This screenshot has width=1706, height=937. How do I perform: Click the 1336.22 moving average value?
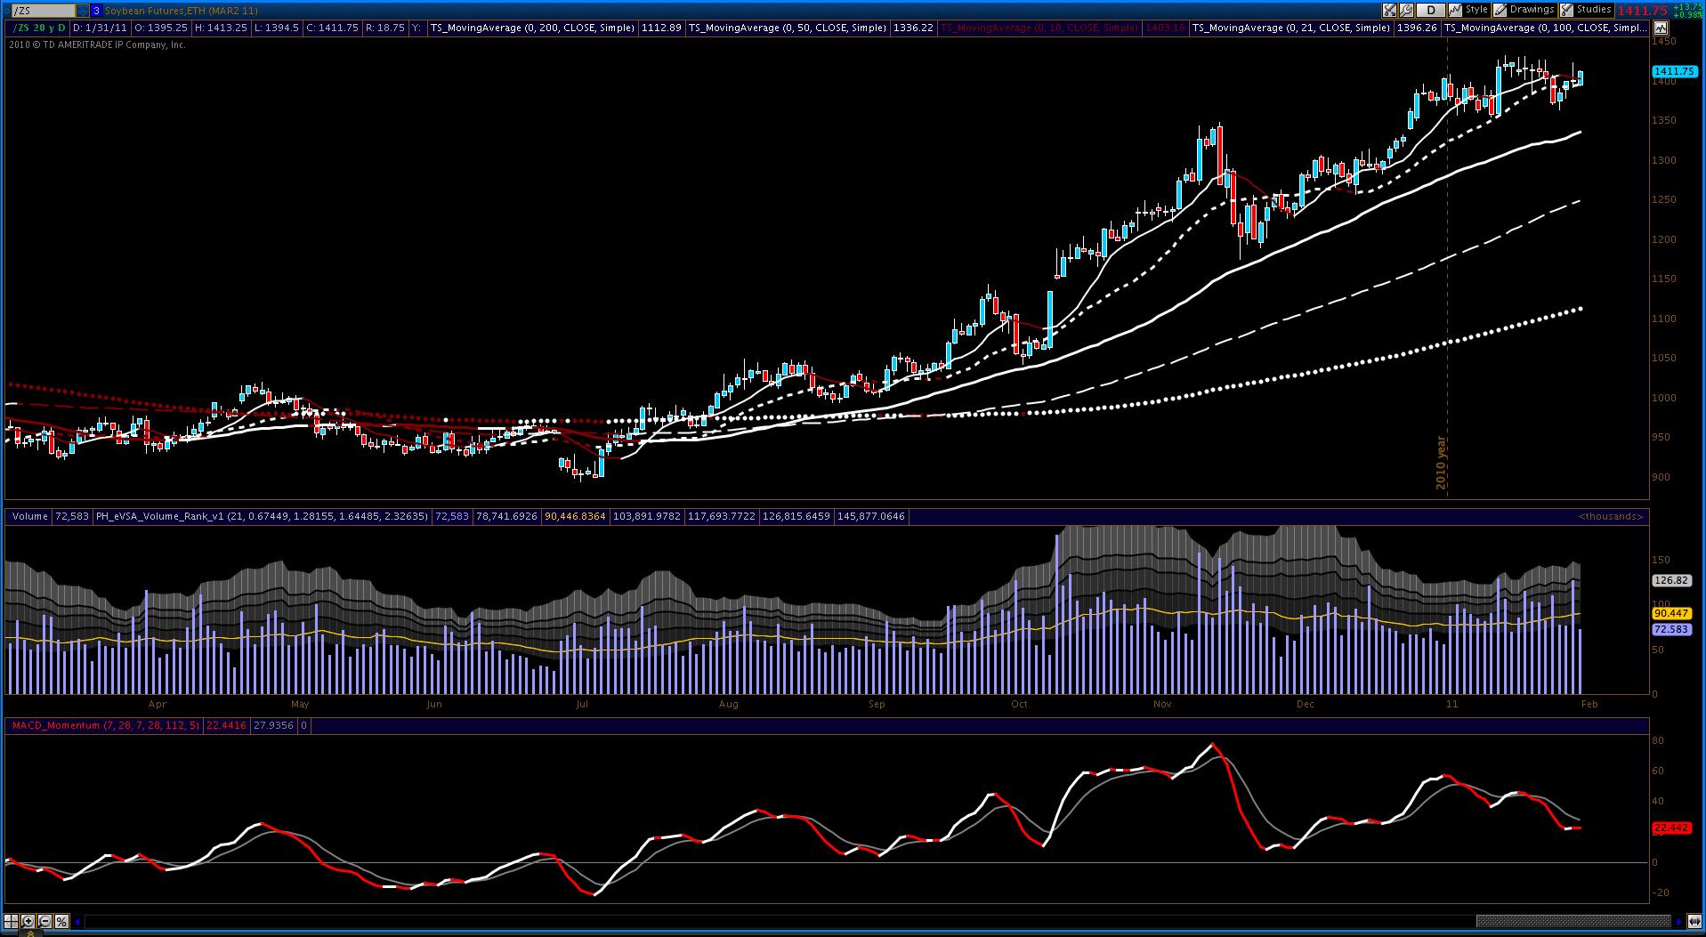(x=914, y=28)
